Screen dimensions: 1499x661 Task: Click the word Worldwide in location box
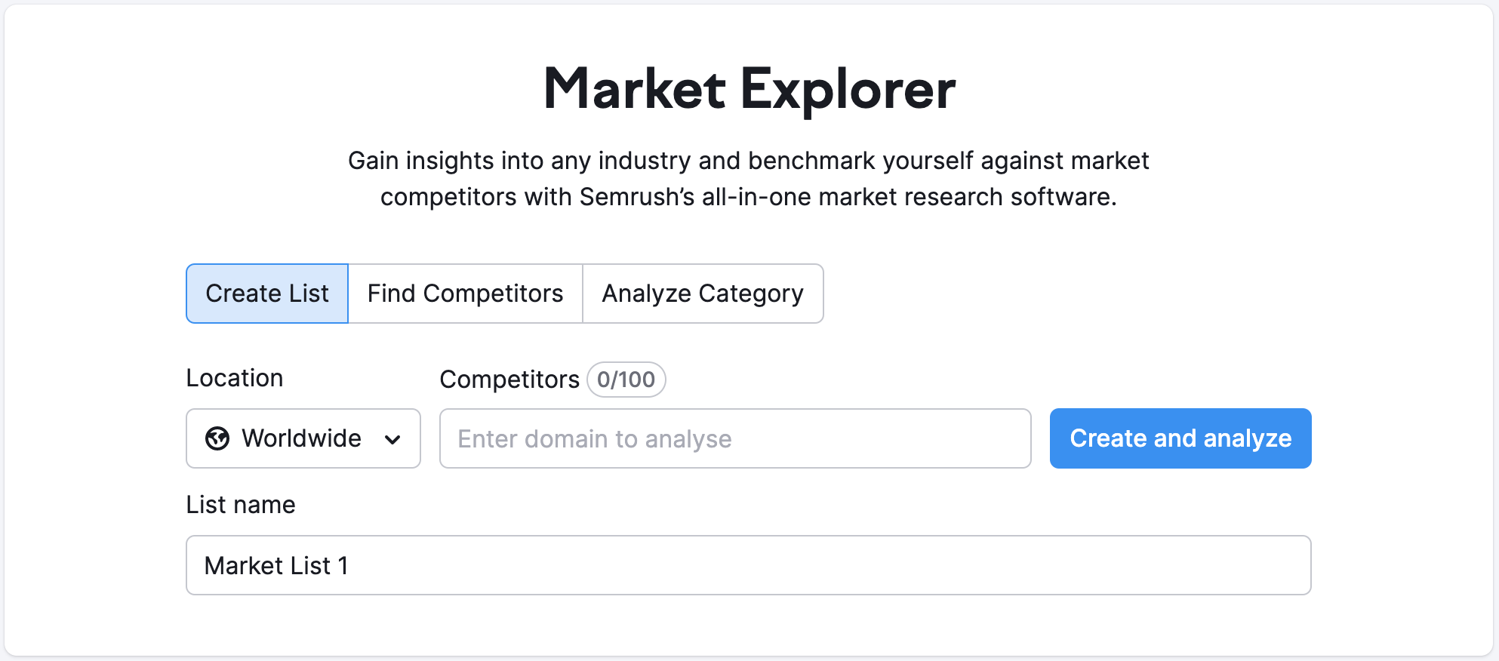coord(301,438)
